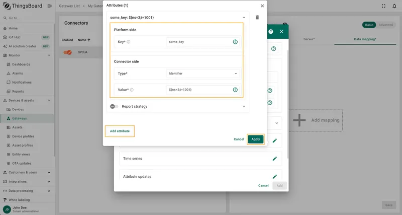Open help for the Key field

pyautogui.click(x=235, y=42)
